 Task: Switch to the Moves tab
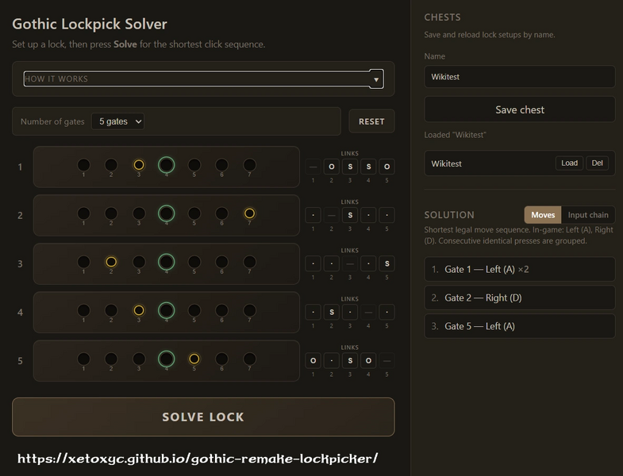543,215
